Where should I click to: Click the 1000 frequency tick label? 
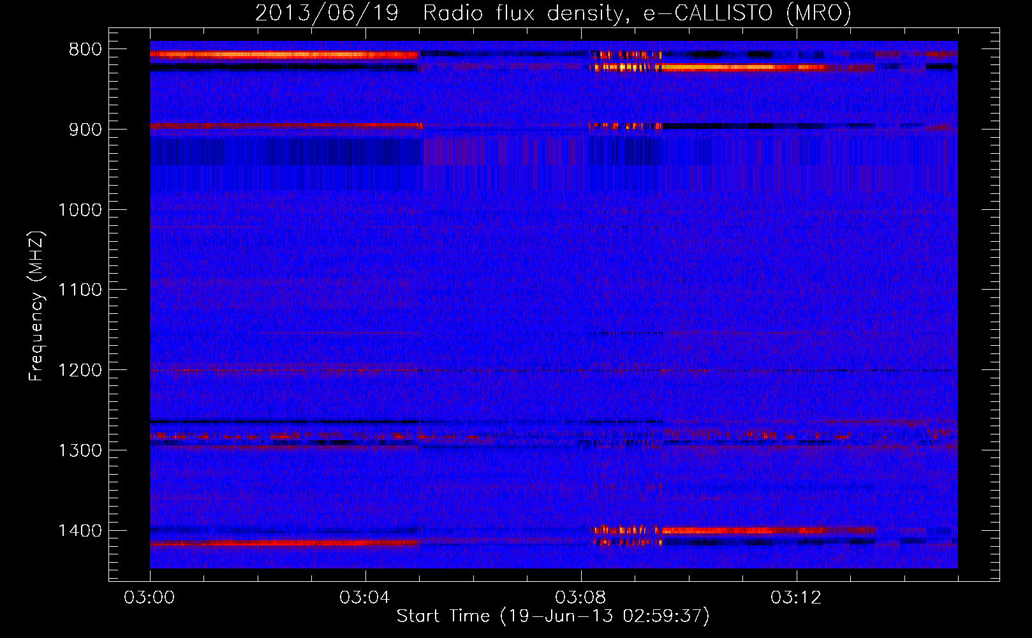(80, 210)
